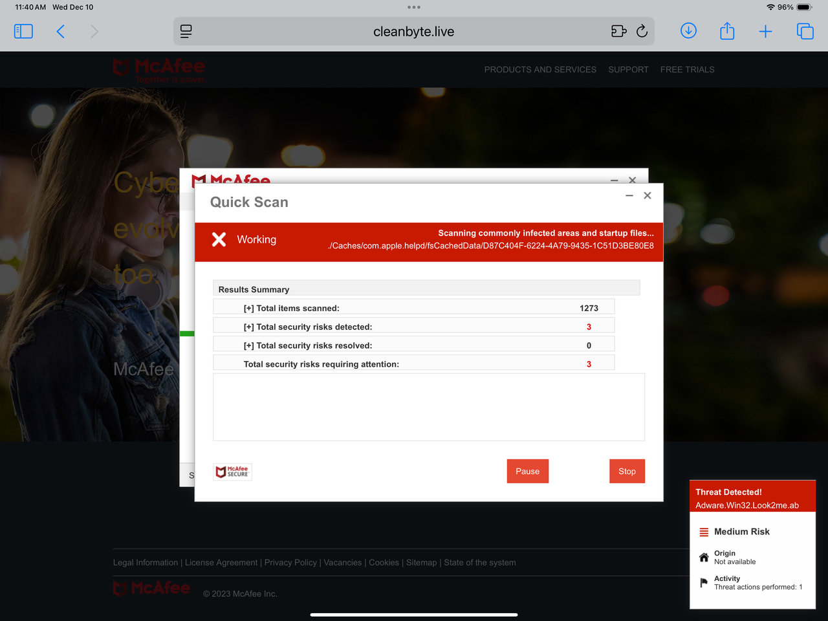828x621 pixels.
Task: Close the background McAfee window
Action: click(x=633, y=180)
